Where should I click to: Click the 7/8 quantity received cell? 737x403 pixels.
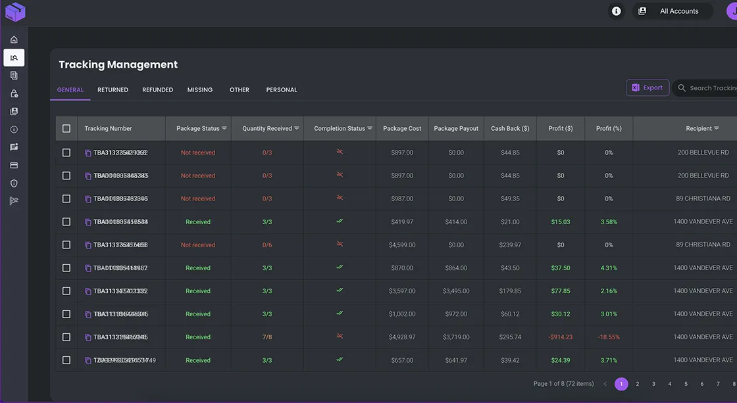click(267, 337)
